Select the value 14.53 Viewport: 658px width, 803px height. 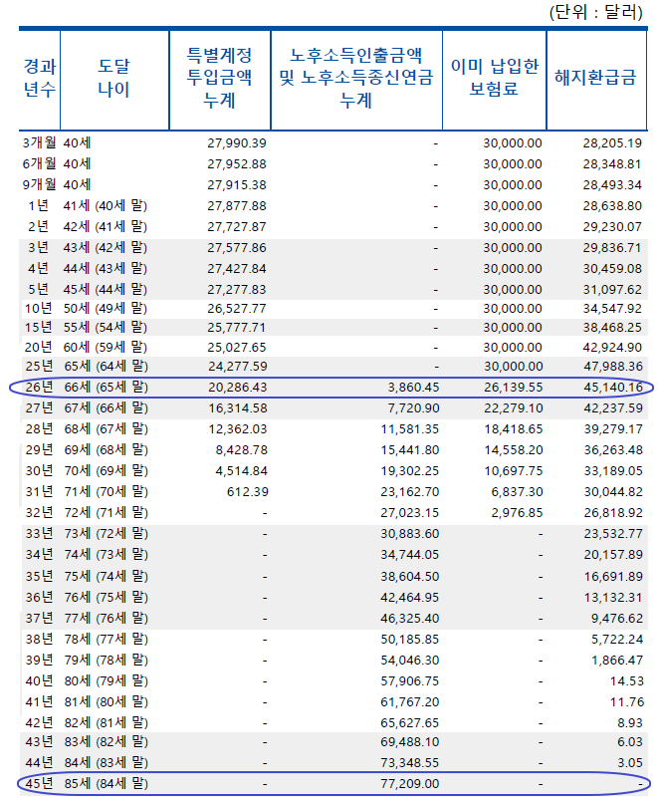pyautogui.click(x=626, y=682)
